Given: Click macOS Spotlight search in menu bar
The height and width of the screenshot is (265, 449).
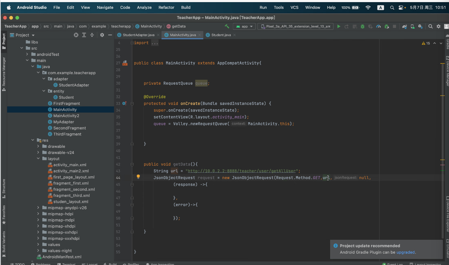Looking at the screenshot, I should tap(392, 7).
